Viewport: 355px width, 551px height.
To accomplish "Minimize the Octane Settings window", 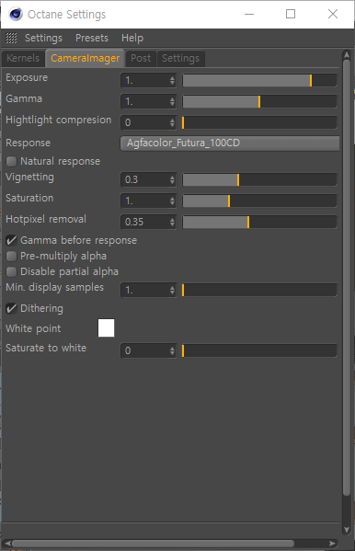I will coord(249,14).
